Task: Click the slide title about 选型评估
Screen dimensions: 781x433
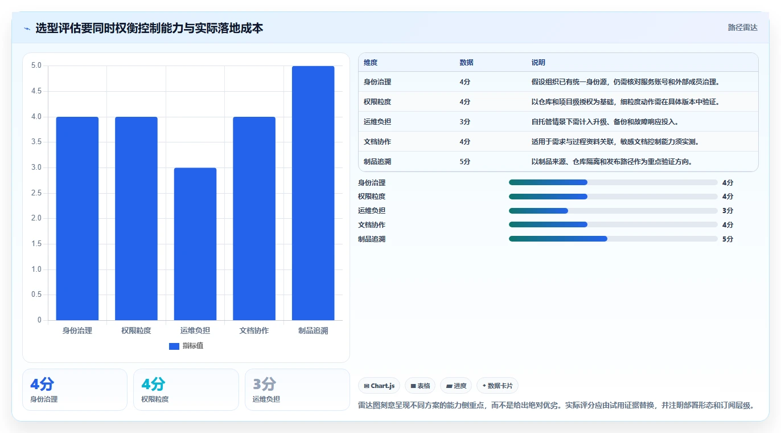Action: tap(149, 28)
